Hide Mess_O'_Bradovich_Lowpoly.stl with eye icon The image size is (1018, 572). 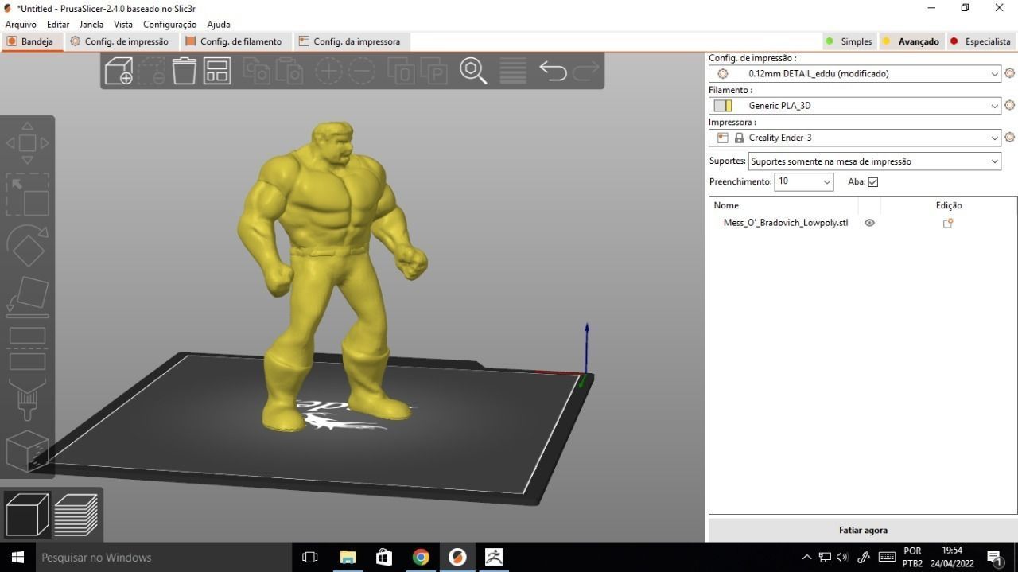click(x=869, y=223)
